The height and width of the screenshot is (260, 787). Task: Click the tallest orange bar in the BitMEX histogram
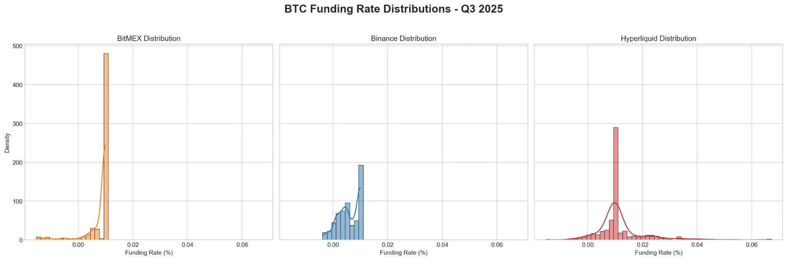pos(106,146)
